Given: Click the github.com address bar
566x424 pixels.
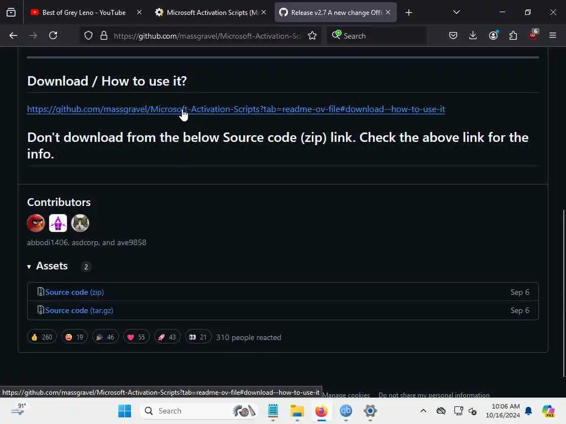Looking at the screenshot, I should tap(207, 36).
